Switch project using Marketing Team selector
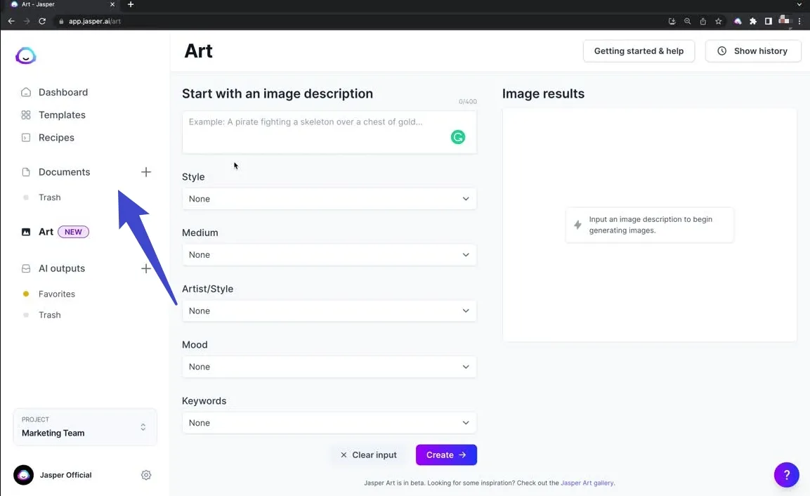Screen dimensions: 810x496 [85, 427]
